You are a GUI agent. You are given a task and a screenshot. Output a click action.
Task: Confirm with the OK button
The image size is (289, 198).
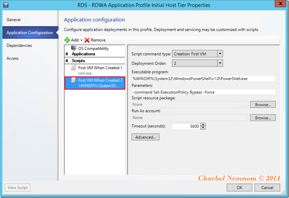coord(240,187)
